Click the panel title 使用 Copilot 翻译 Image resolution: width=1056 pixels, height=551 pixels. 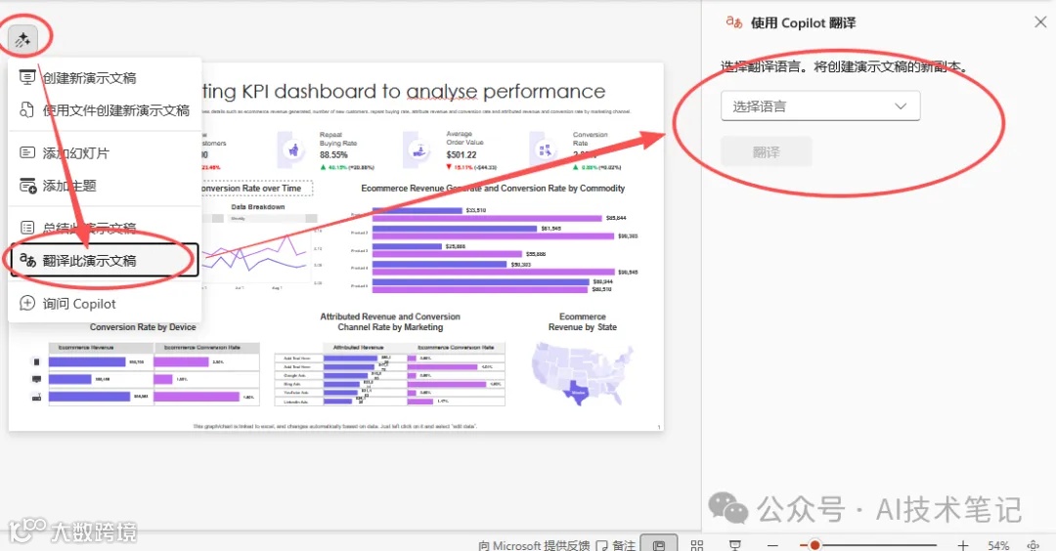coord(804,22)
